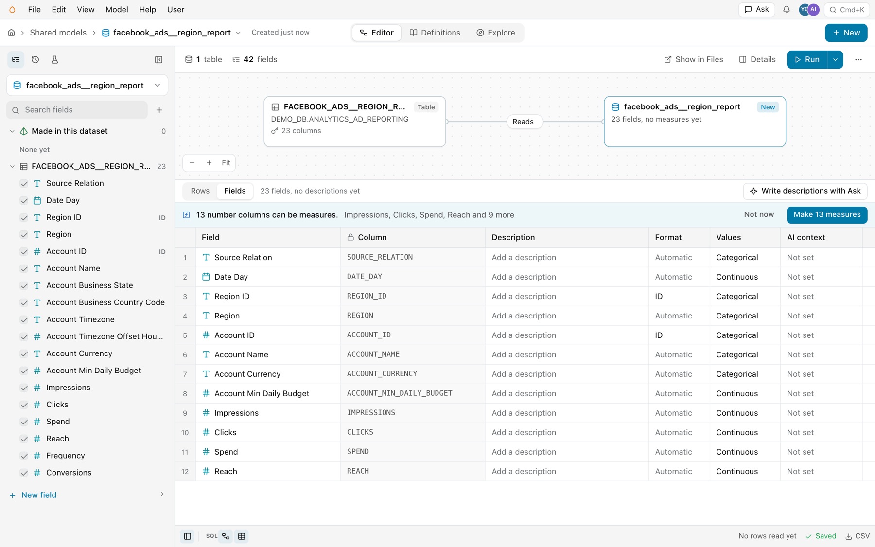Switch to the Explore tab
Image resolution: width=875 pixels, height=547 pixels.
click(x=496, y=33)
